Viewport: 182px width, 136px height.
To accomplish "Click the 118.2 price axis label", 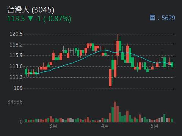I will pyautogui.click(x=16, y=45).
